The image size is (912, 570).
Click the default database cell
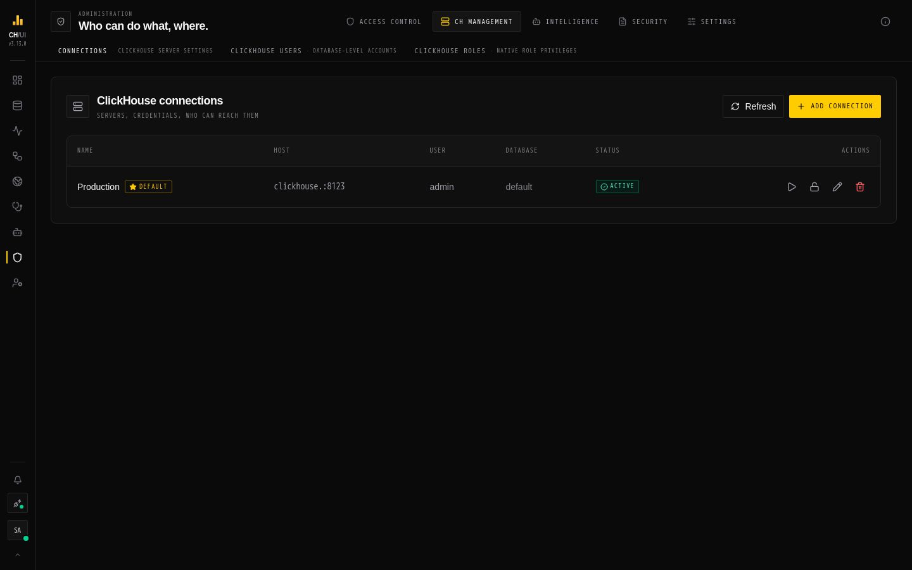tap(519, 187)
